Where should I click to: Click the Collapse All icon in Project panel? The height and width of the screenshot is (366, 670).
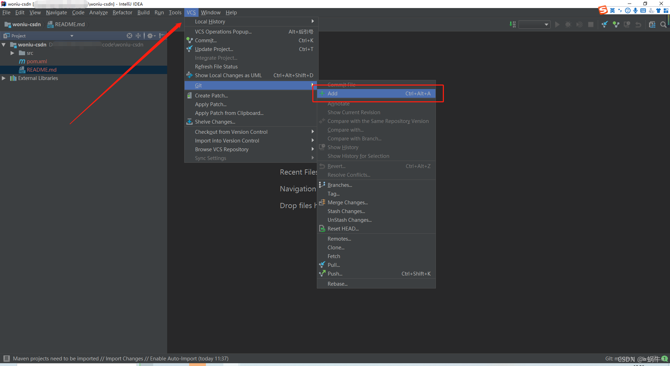pos(138,36)
